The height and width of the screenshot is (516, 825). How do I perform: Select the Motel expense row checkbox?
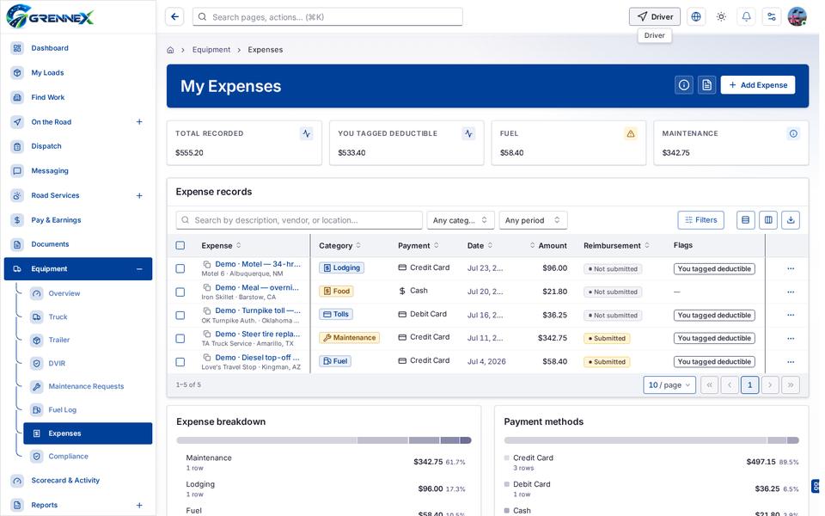(x=180, y=268)
